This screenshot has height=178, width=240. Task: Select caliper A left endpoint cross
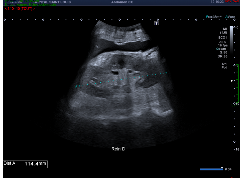79,86
